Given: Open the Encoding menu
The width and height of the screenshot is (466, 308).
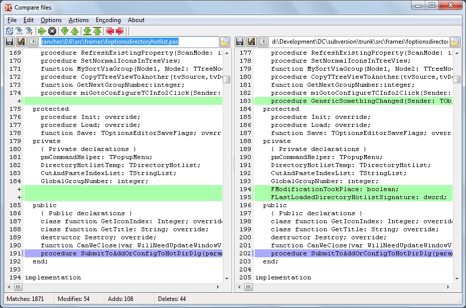Looking at the screenshot, I should (108, 20).
